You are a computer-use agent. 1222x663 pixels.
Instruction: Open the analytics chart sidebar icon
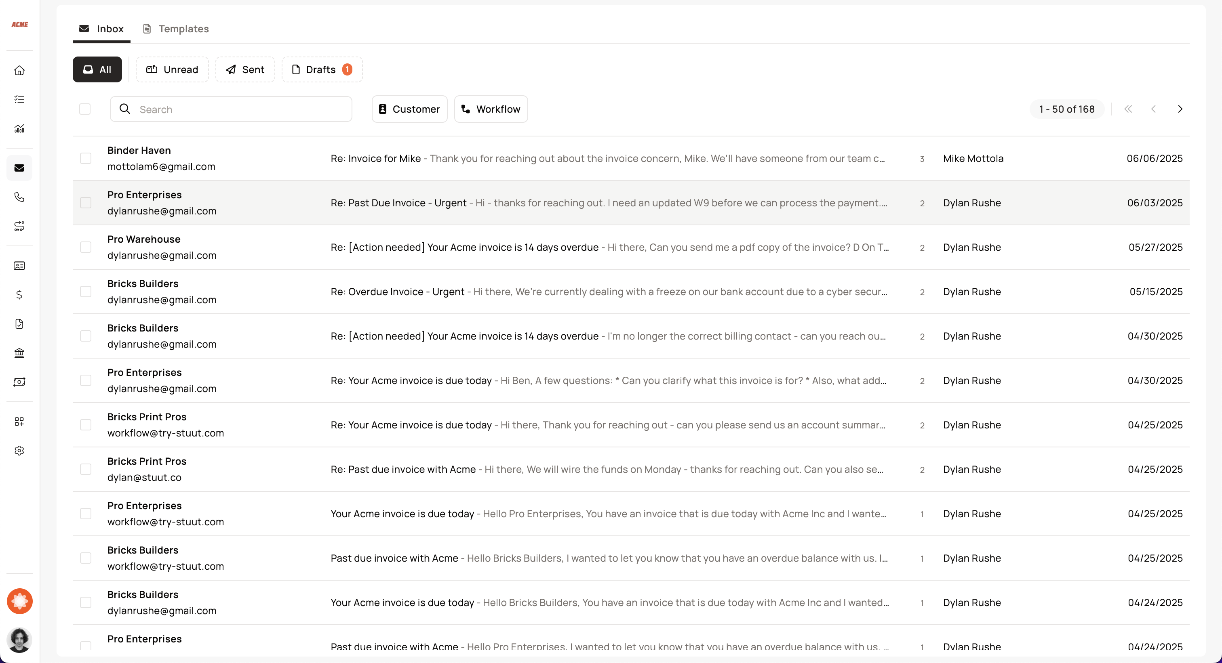19,128
